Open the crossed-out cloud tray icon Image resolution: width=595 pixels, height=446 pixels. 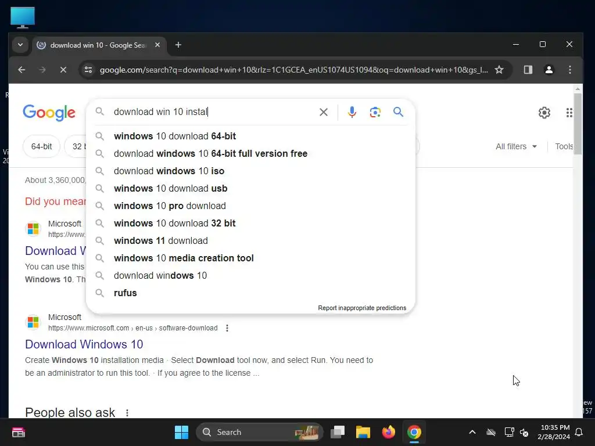pos(491,432)
